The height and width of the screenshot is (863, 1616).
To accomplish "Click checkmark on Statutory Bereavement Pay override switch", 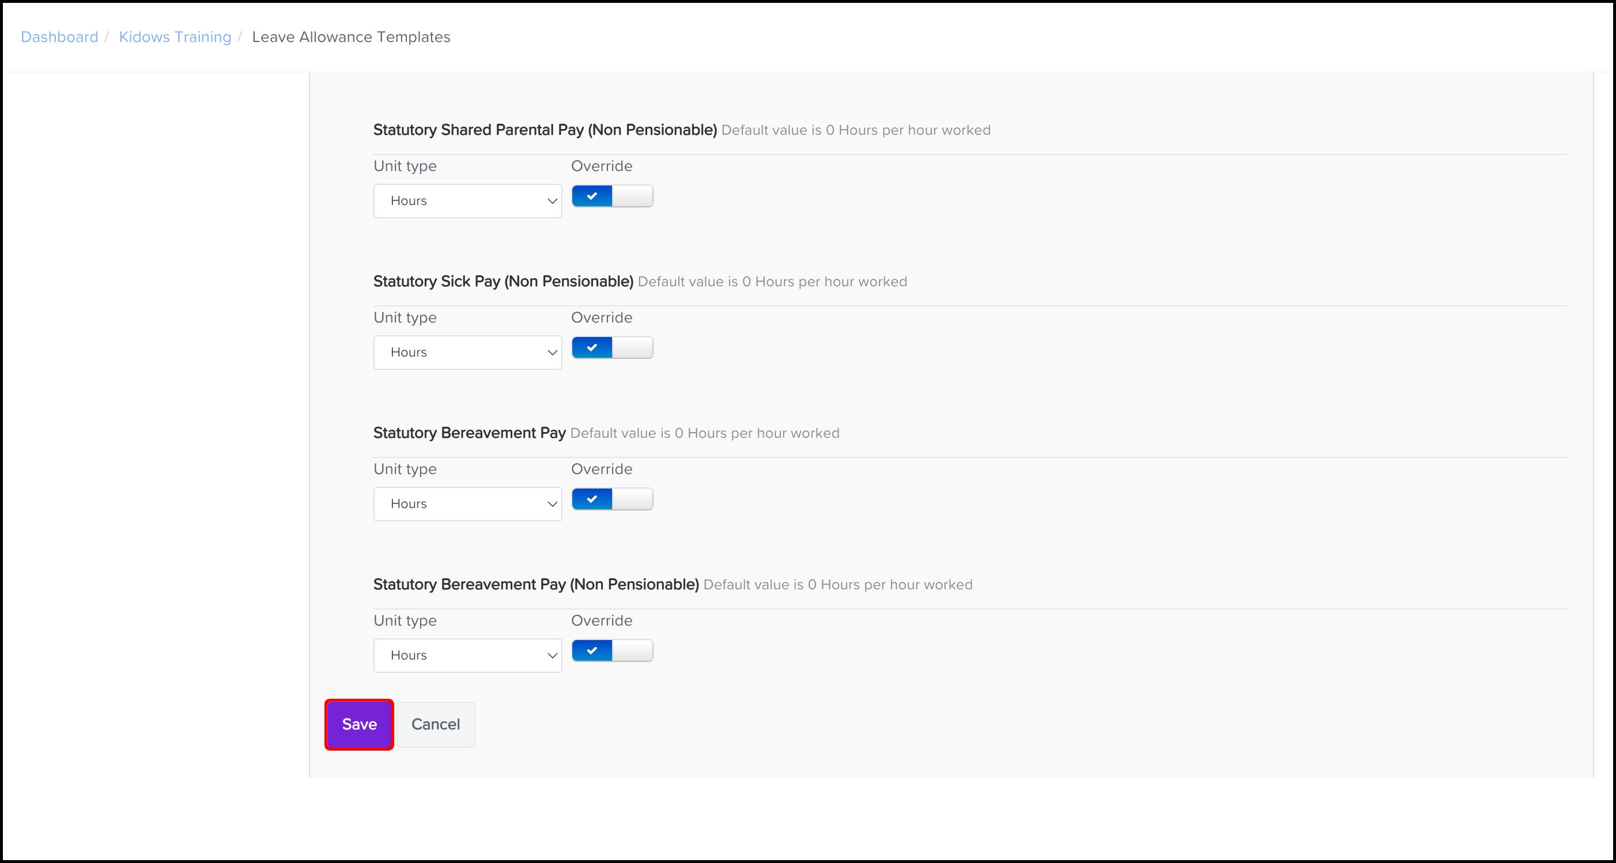I will [591, 499].
